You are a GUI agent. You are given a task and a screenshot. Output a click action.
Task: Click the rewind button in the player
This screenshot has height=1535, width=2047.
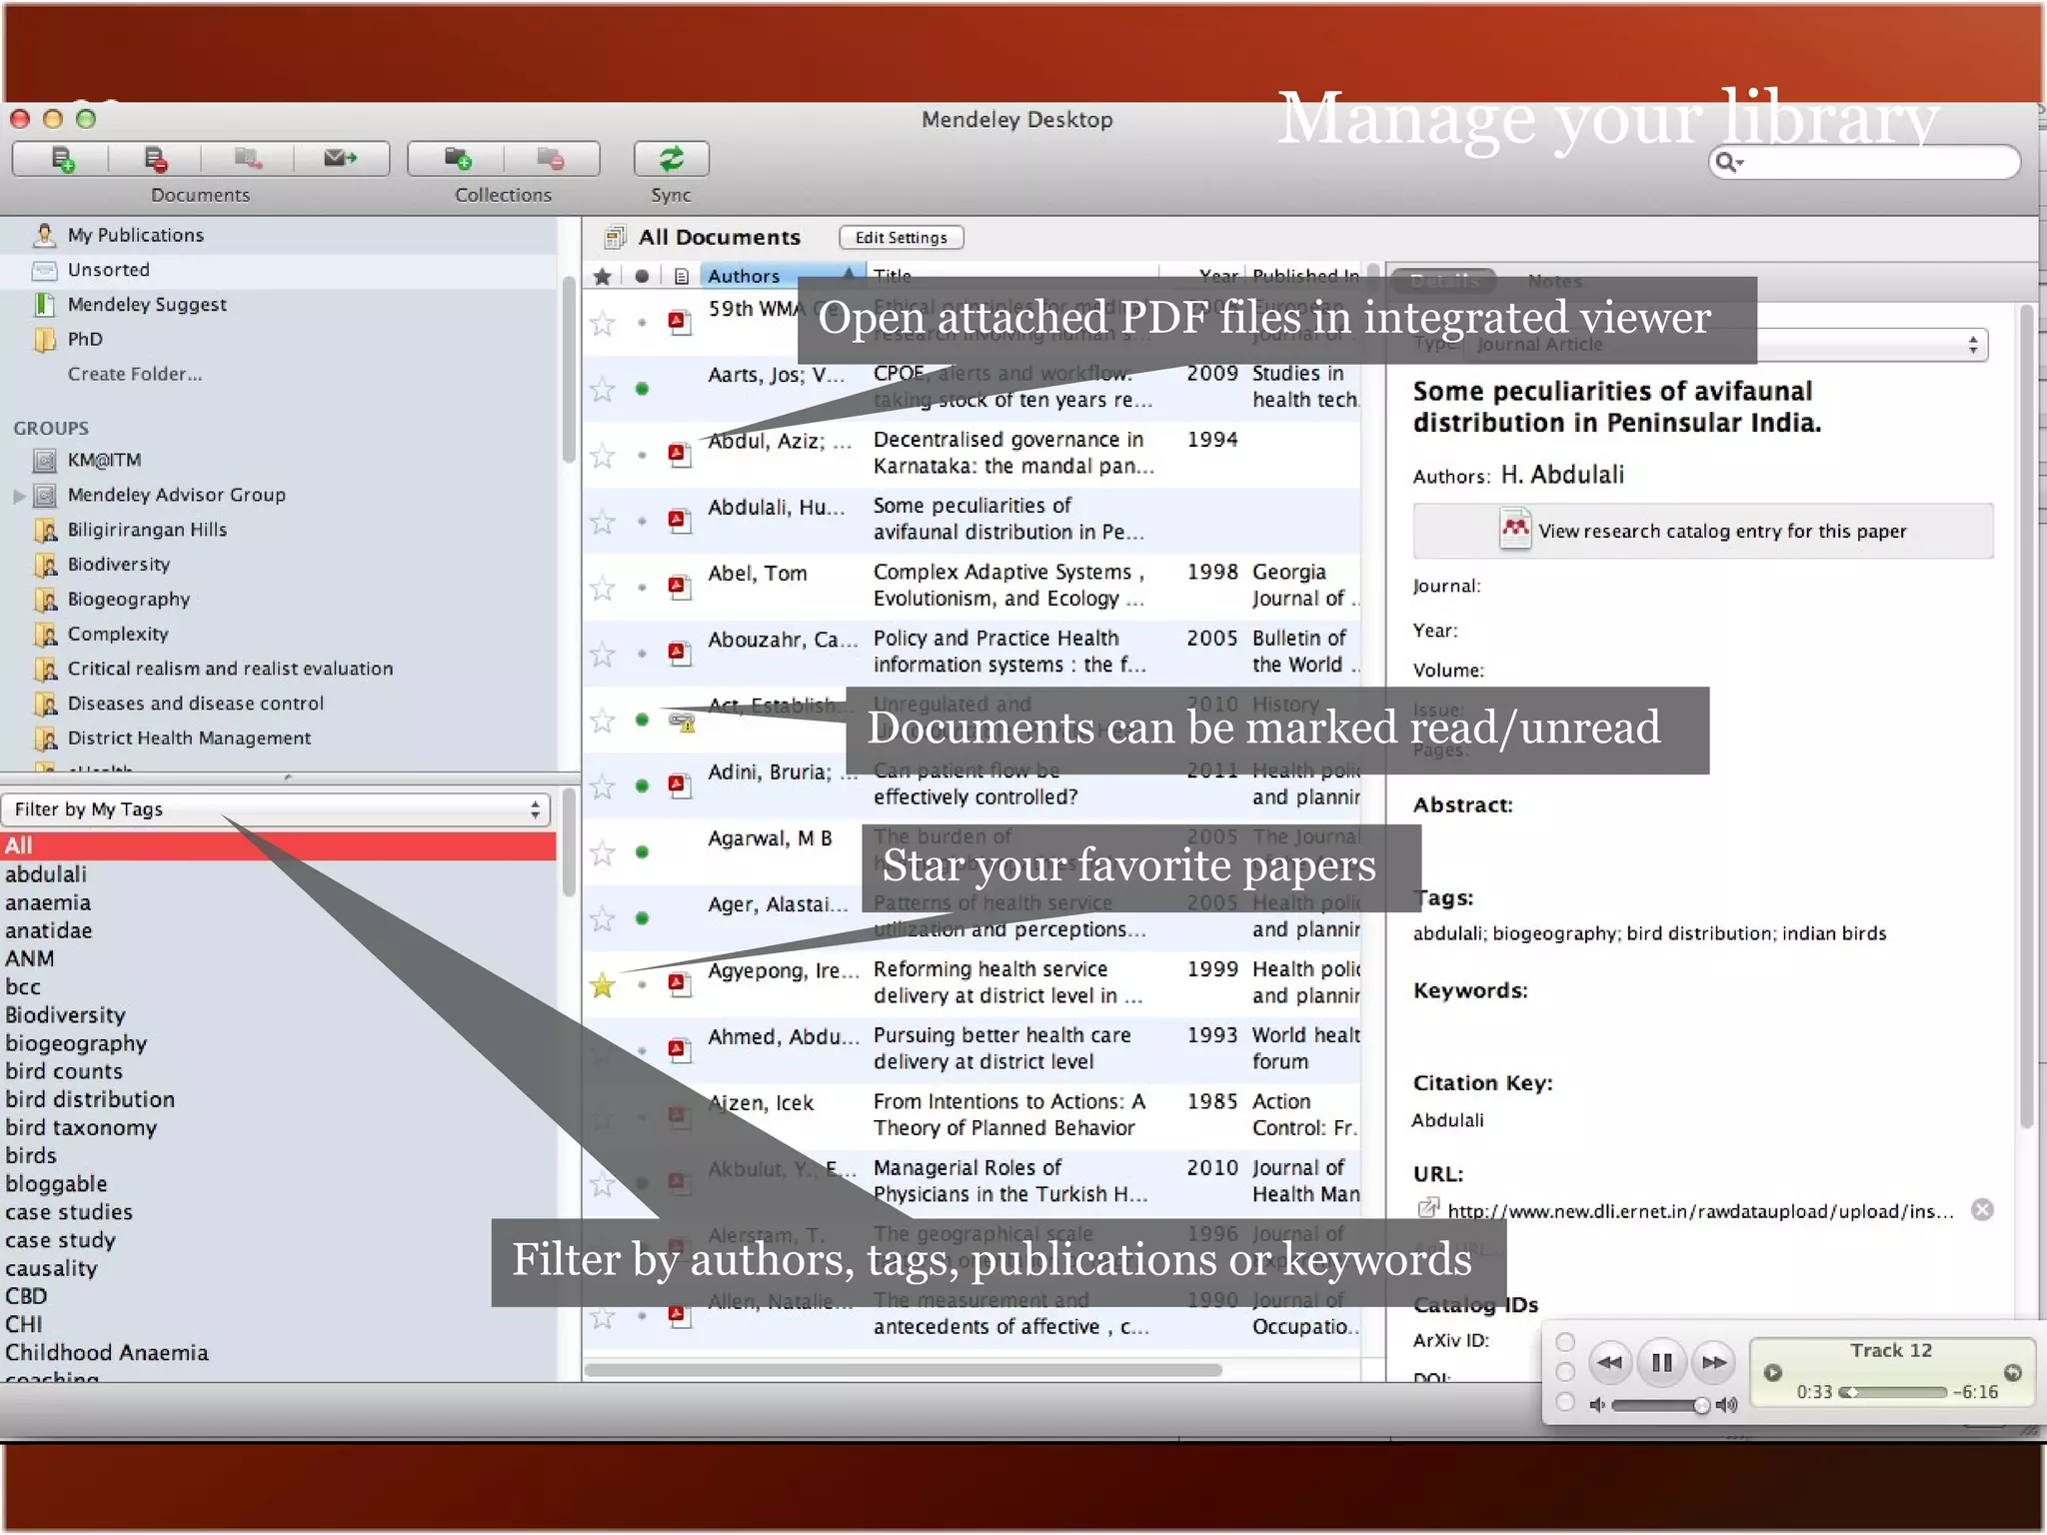coord(1609,1362)
